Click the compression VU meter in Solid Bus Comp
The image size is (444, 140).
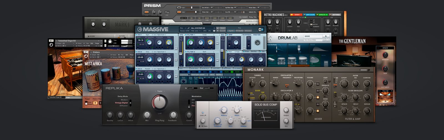click(266, 114)
